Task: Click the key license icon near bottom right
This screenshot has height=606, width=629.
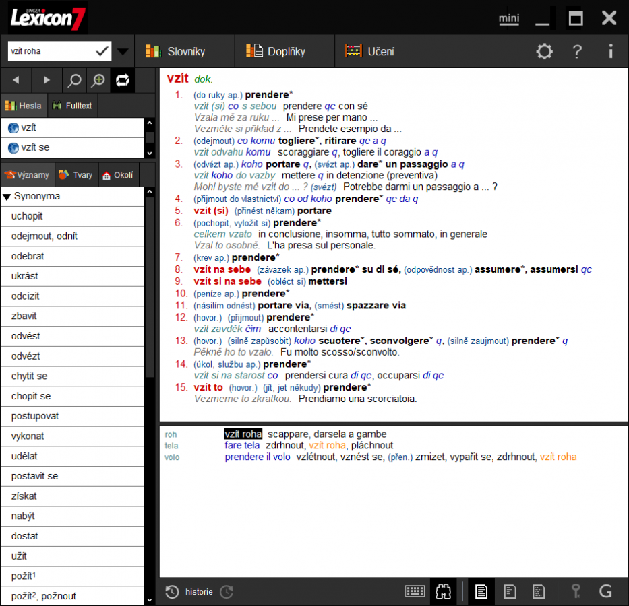Action: [x=576, y=591]
